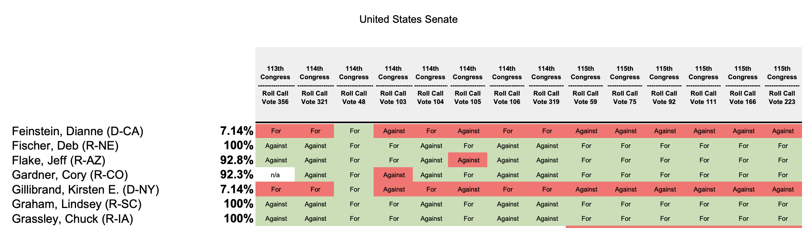This screenshot has width=804, height=228.
Task: Click Gardner's red Against cell for Vote 103
Action: click(394, 175)
